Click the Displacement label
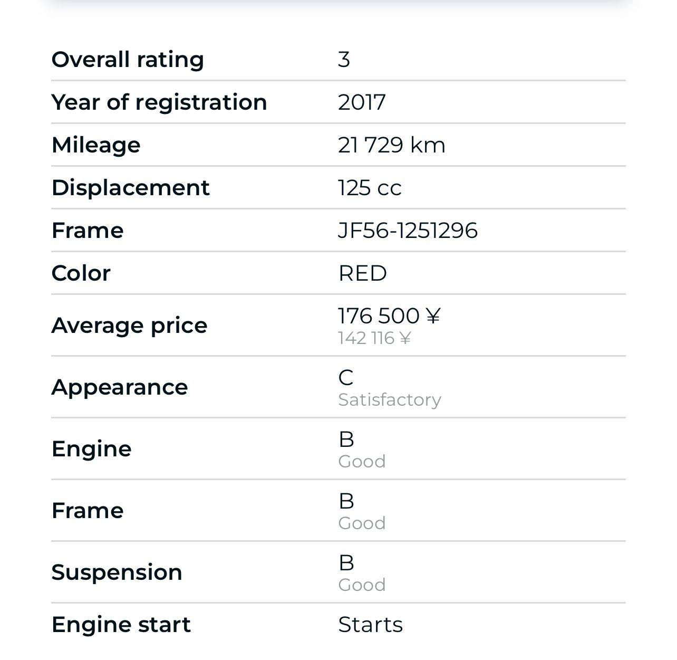The image size is (677, 660). (130, 188)
